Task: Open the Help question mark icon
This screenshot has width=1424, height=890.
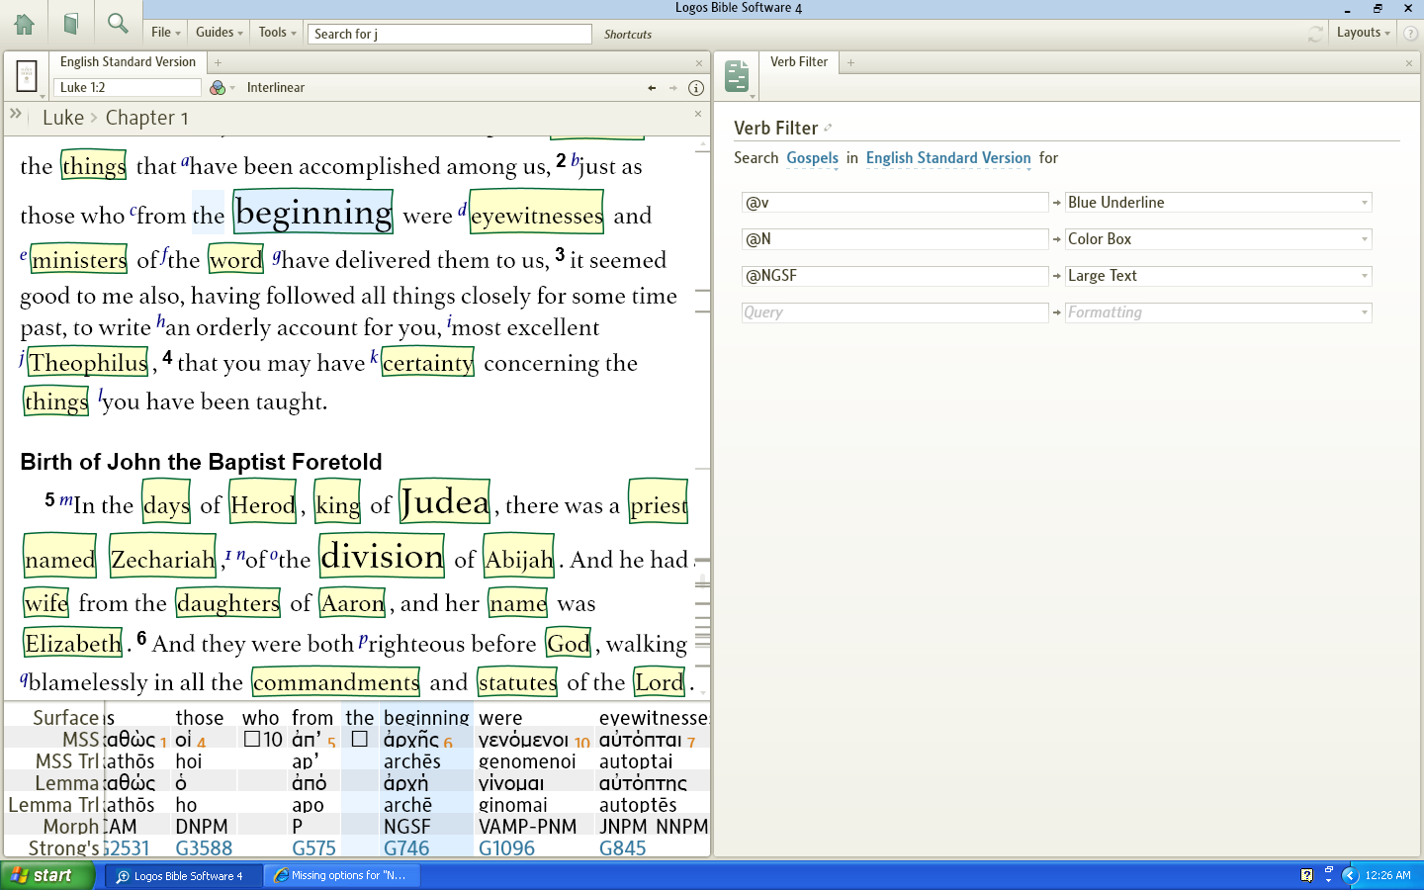Action: coord(1410,33)
